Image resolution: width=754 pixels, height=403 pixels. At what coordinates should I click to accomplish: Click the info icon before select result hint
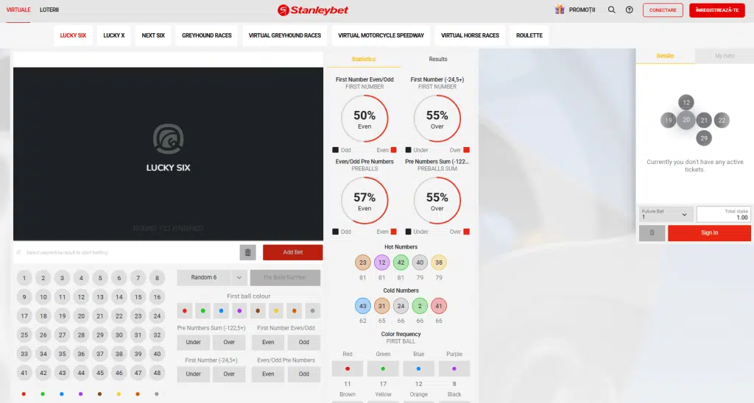18,252
